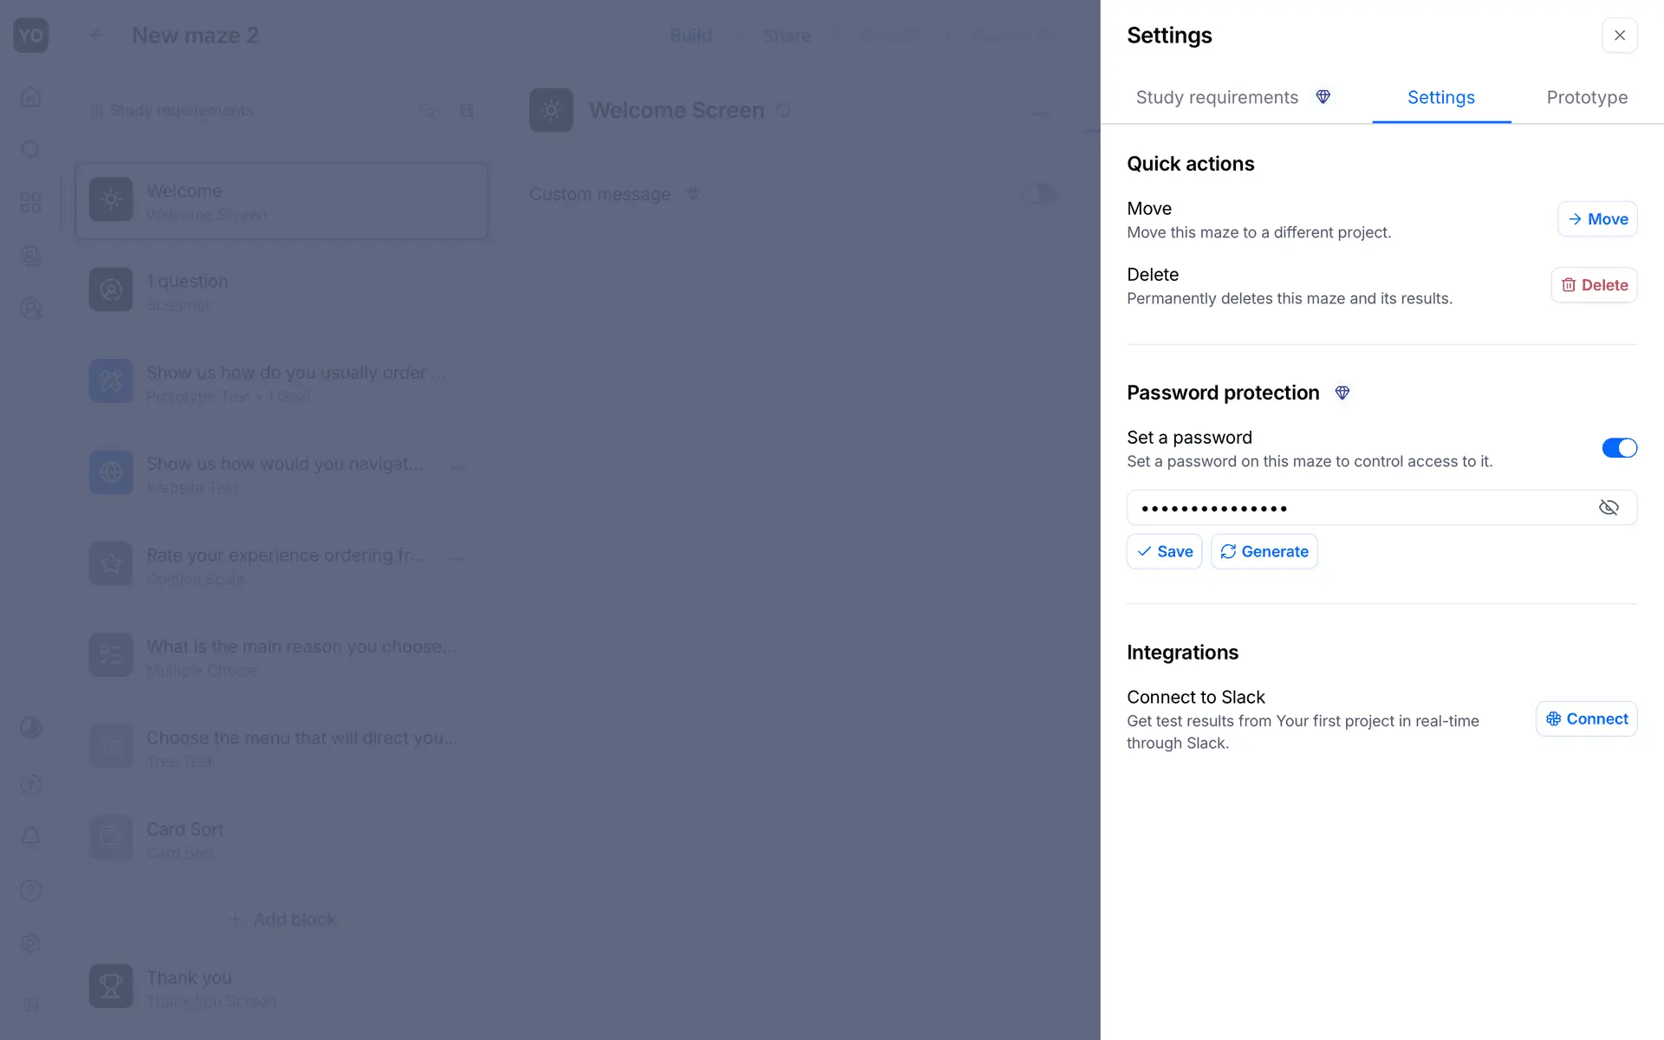Click the search icon in sidebar
This screenshot has height=1040, width=1664.
point(30,150)
